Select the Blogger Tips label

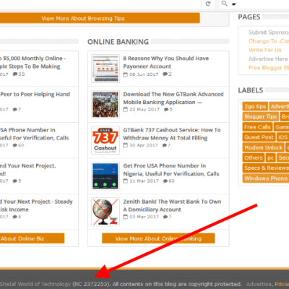point(261,116)
